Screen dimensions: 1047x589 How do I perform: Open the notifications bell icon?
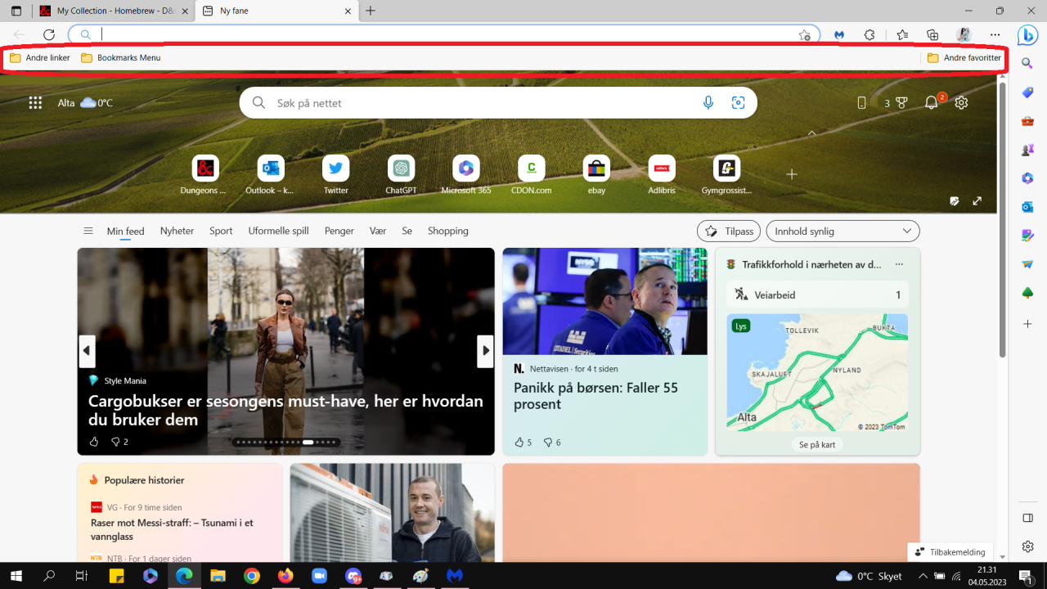point(931,103)
